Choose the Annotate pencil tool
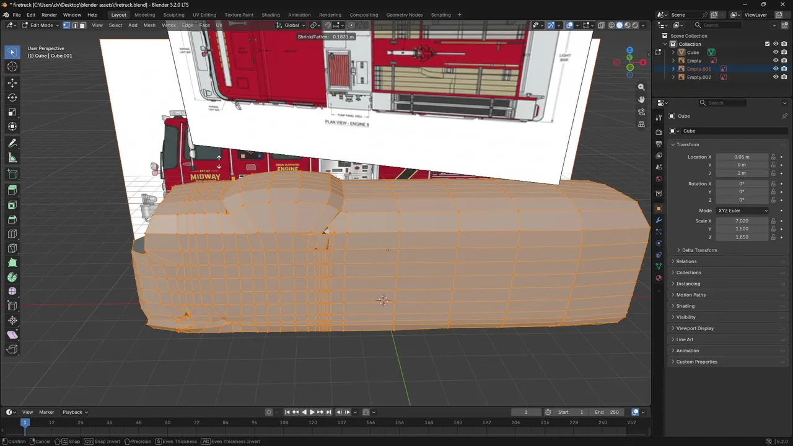This screenshot has width=793, height=446. [x=12, y=143]
